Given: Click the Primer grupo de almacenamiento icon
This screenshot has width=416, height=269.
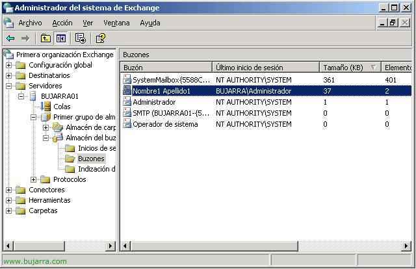Looking at the screenshot, I should 45,117.
